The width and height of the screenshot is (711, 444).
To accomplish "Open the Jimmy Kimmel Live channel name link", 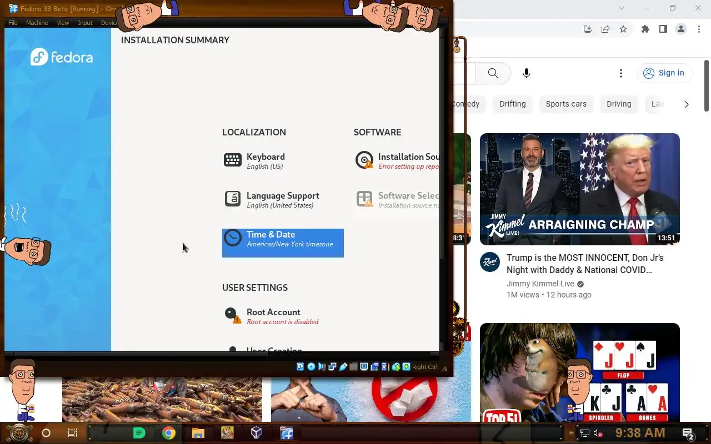I will point(540,284).
